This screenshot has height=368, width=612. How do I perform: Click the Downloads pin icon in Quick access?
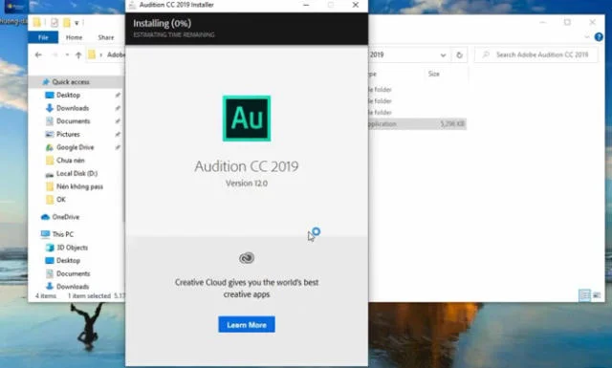point(118,108)
